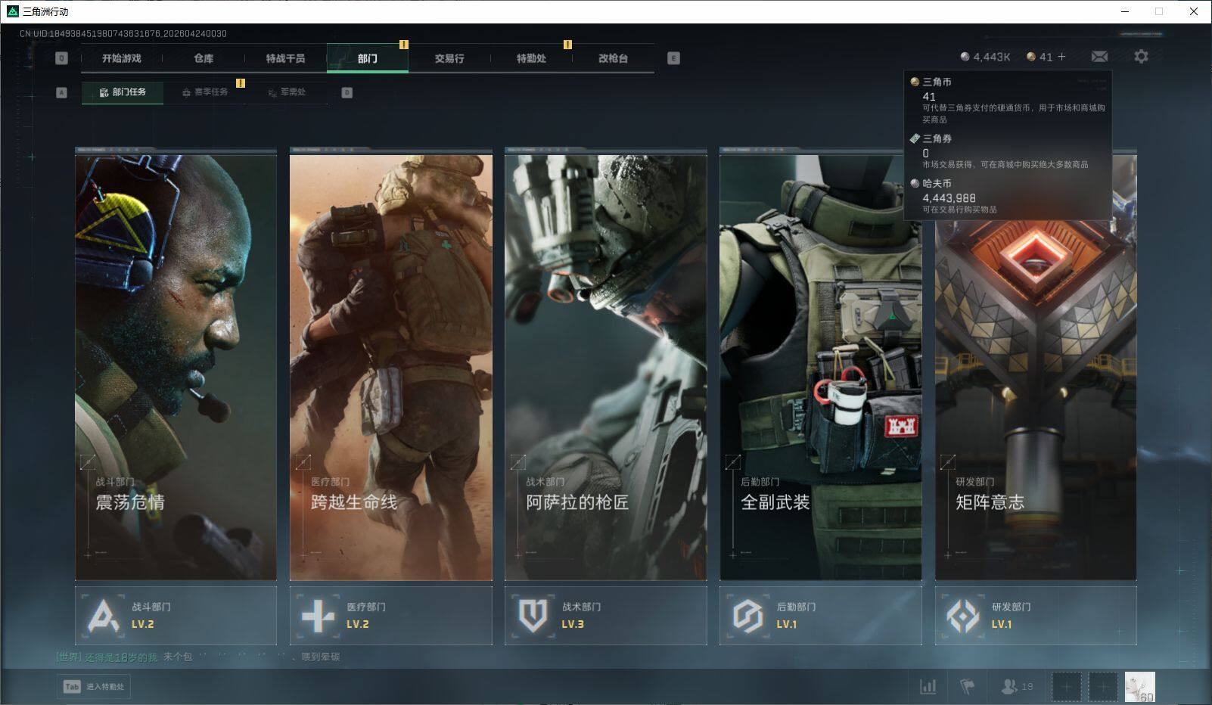Viewport: 1212px width, 705px height.
Task: Click the 4,443,988 哈夫币 value in the tooltip
Action: click(x=949, y=198)
